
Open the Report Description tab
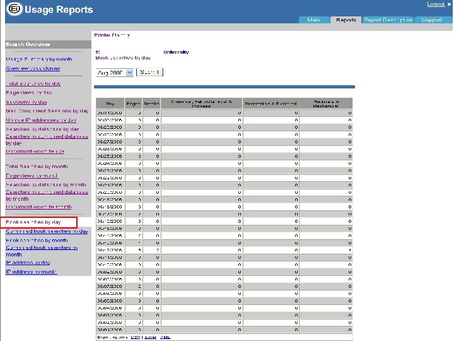388,20
